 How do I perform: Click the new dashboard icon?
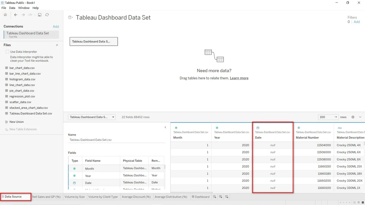[x=221, y=197]
